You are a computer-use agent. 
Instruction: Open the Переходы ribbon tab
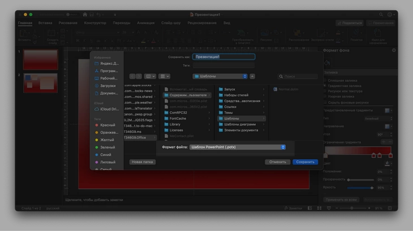pos(122,23)
